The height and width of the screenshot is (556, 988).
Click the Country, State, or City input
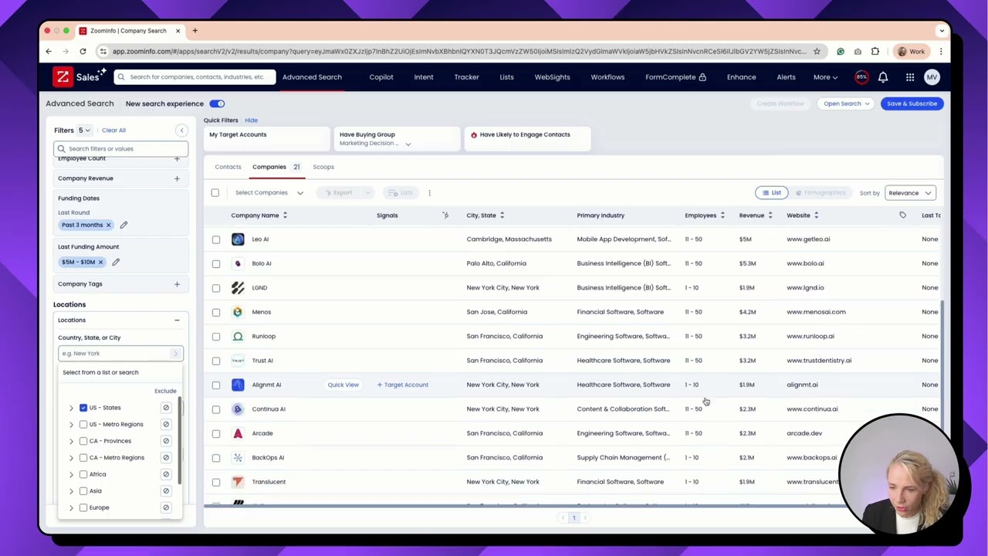pyautogui.click(x=120, y=354)
